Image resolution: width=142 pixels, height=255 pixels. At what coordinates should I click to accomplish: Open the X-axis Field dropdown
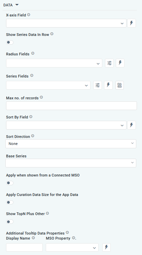[66, 23]
